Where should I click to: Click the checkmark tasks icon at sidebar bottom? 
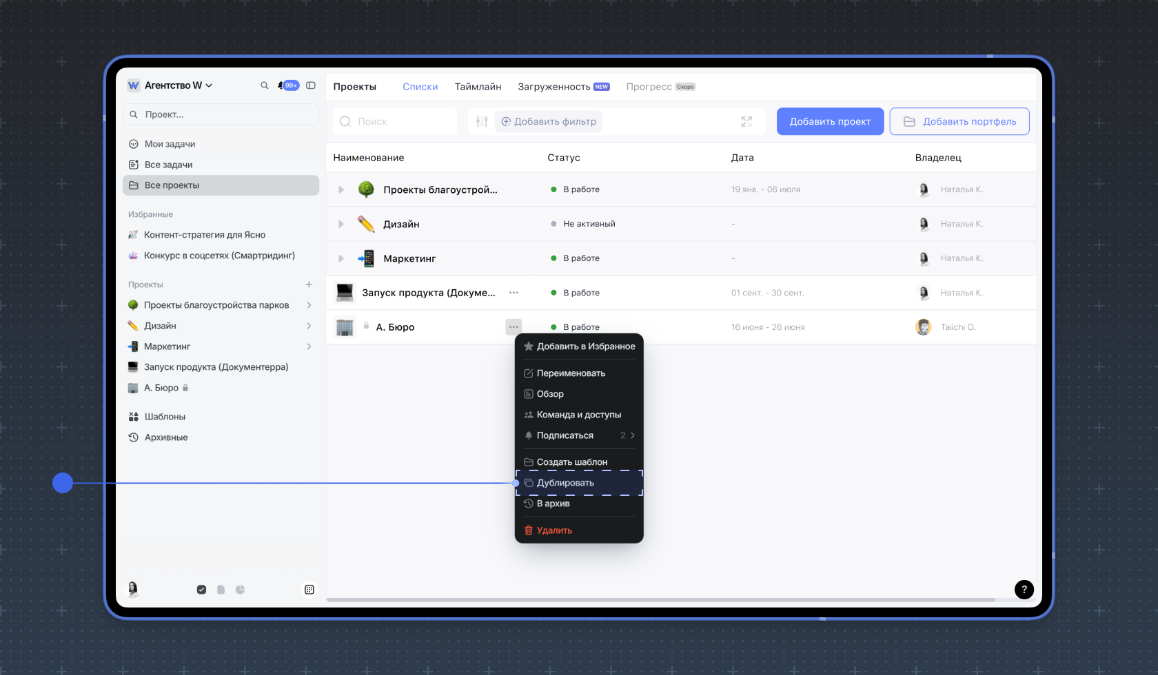pyautogui.click(x=201, y=590)
